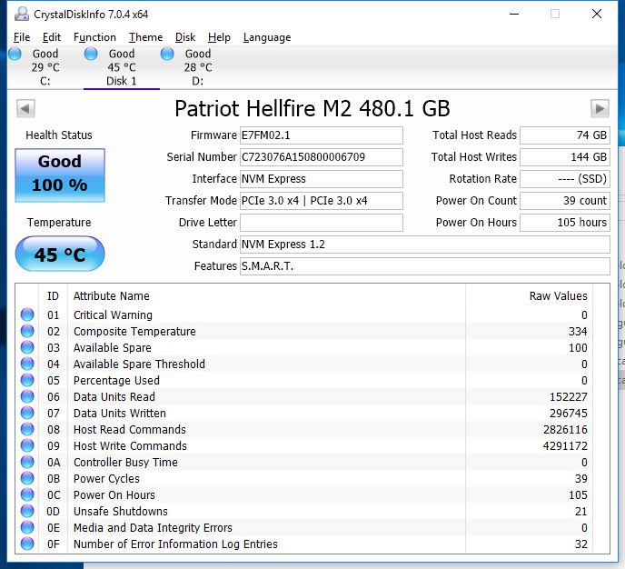
Task: Click the C: drive health orb icon
Action: tap(15, 55)
